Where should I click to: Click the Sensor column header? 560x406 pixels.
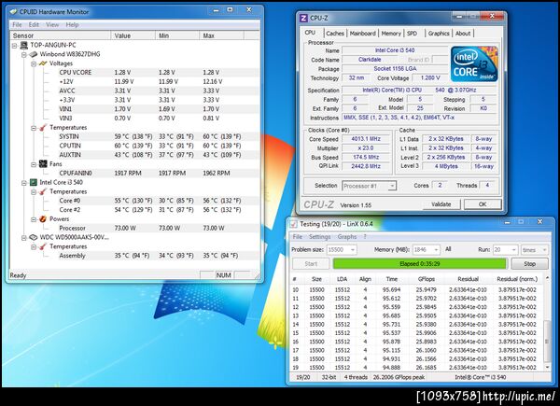pyautogui.click(x=60, y=35)
